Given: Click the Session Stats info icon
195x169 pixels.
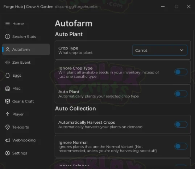Looking at the screenshot, I should tap(8, 37).
